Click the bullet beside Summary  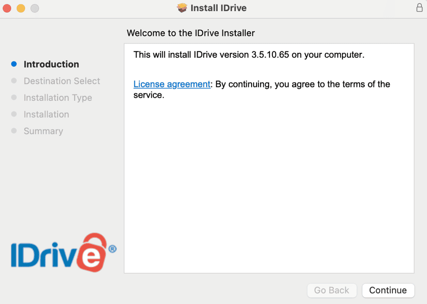click(13, 131)
